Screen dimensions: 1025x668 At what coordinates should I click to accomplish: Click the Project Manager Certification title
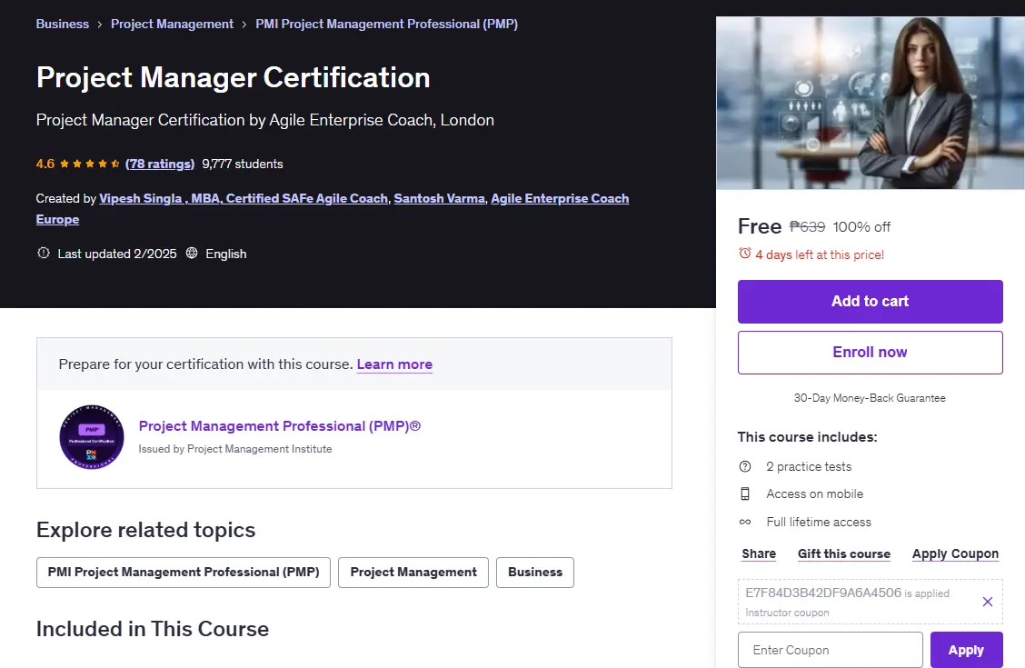coord(233,78)
